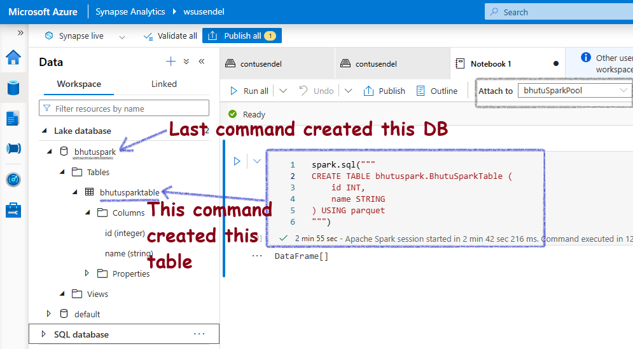
Task: Open the Undo dropdown arrow
Action: tap(348, 91)
